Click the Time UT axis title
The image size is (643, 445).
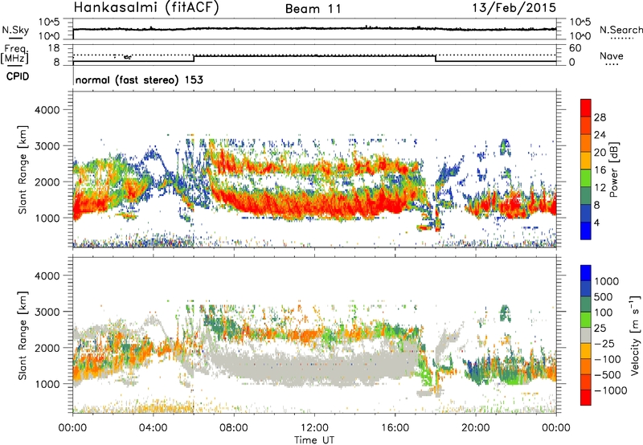(314, 440)
